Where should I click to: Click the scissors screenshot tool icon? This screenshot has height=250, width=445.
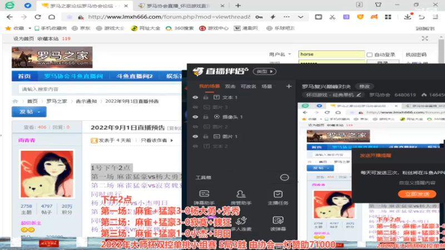coord(332,17)
